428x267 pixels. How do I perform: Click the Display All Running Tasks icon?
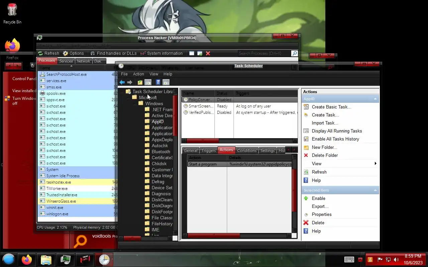pos(306,131)
